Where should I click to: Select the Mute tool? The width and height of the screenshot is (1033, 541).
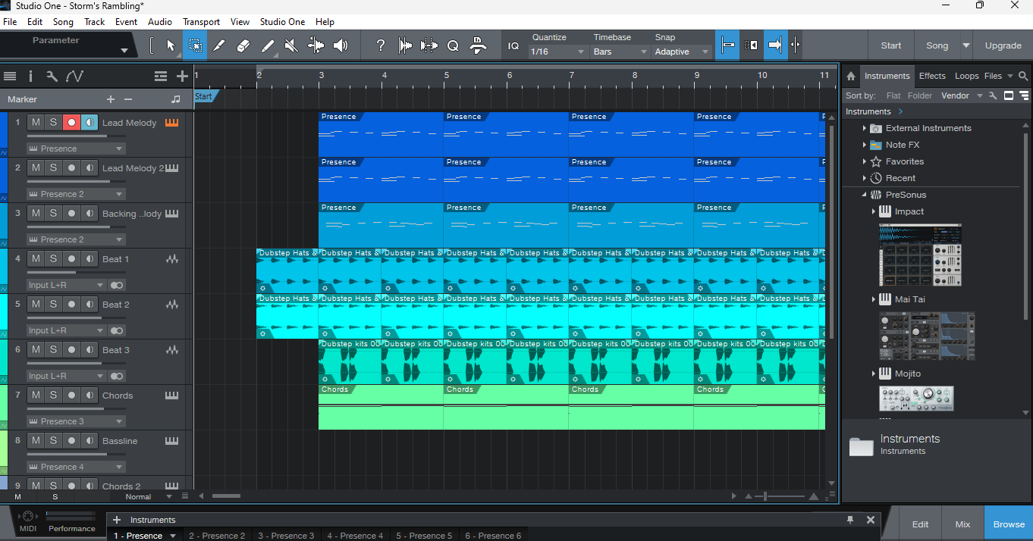(291, 45)
